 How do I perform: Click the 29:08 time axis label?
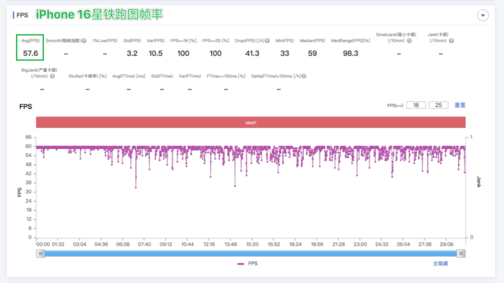447,244
